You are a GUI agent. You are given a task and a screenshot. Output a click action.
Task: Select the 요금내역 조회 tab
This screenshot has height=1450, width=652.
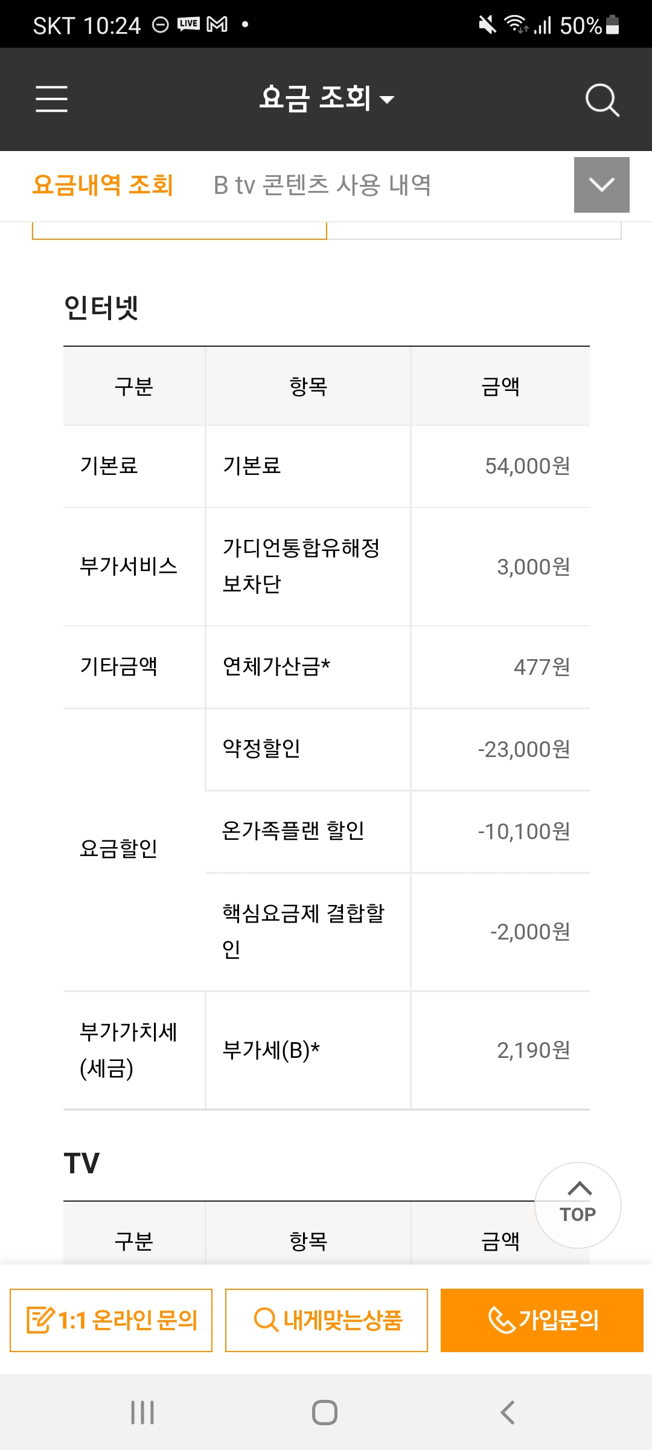point(103,185)
